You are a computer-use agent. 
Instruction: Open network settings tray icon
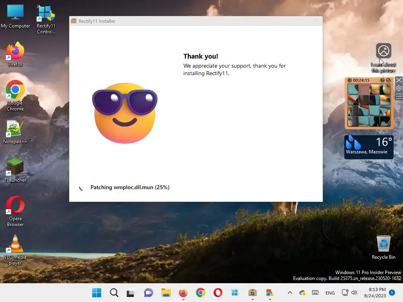[x=345, y=293]
